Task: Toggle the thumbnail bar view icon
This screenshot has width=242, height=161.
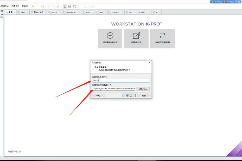Action: (69, 6)
